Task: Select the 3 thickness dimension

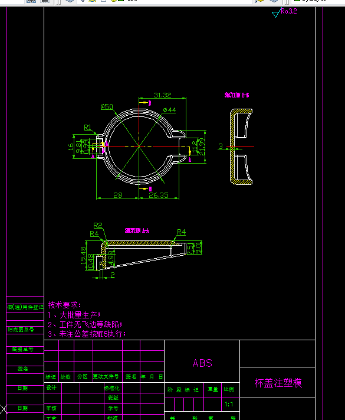Action: tap(221, 146)
